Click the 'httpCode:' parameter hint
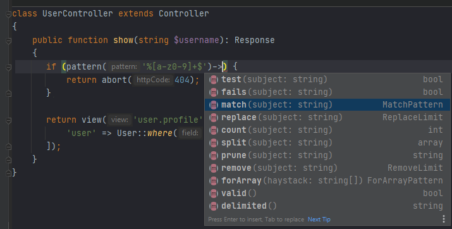 click(153, 80)
